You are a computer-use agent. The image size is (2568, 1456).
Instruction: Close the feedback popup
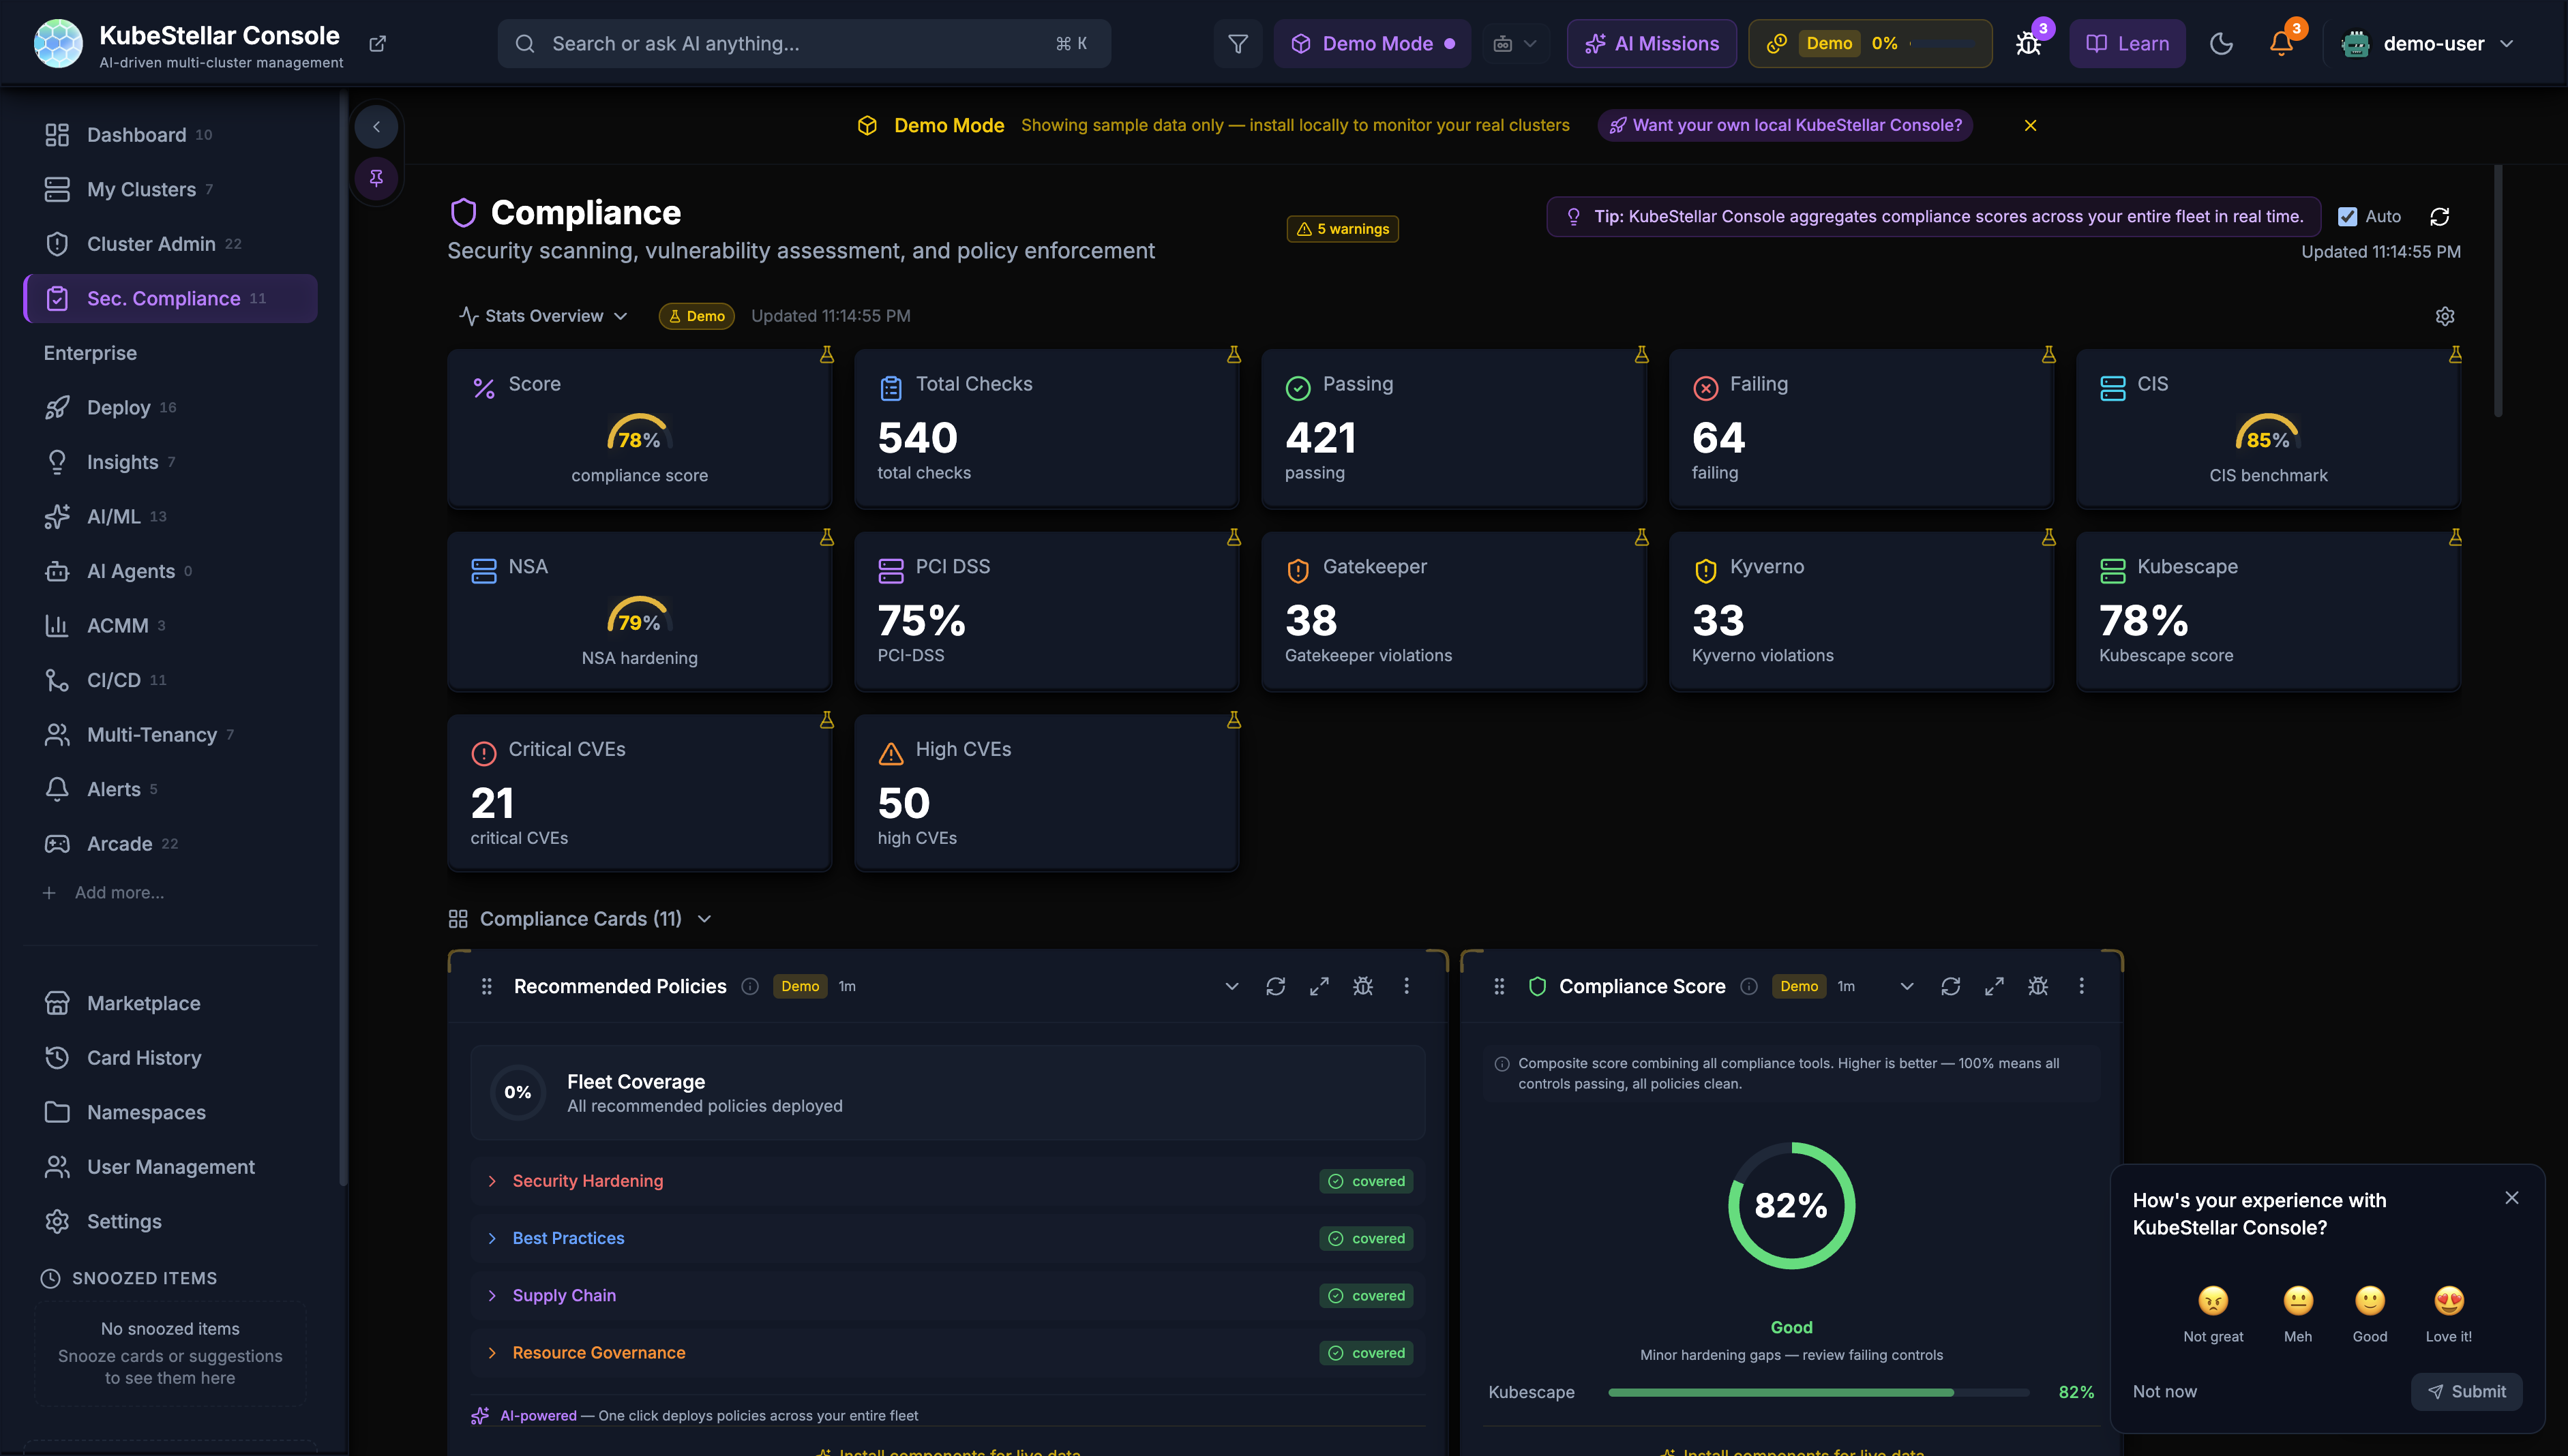[x=2511, y=1198]
